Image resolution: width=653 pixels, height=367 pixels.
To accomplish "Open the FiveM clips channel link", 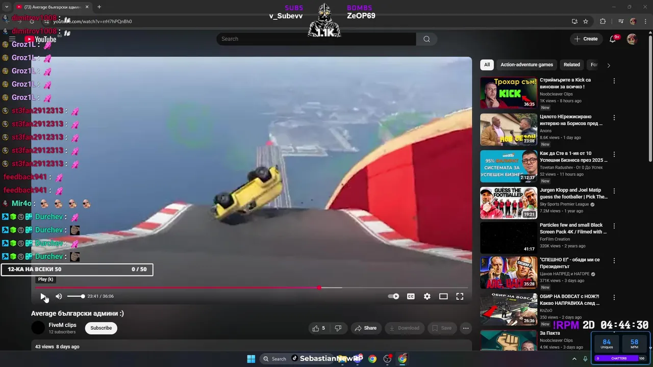I will [x=62, y=325].
